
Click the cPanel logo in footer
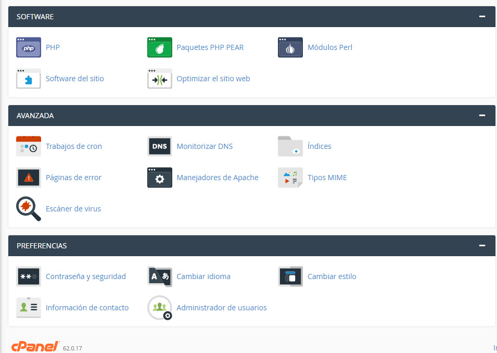35,346
